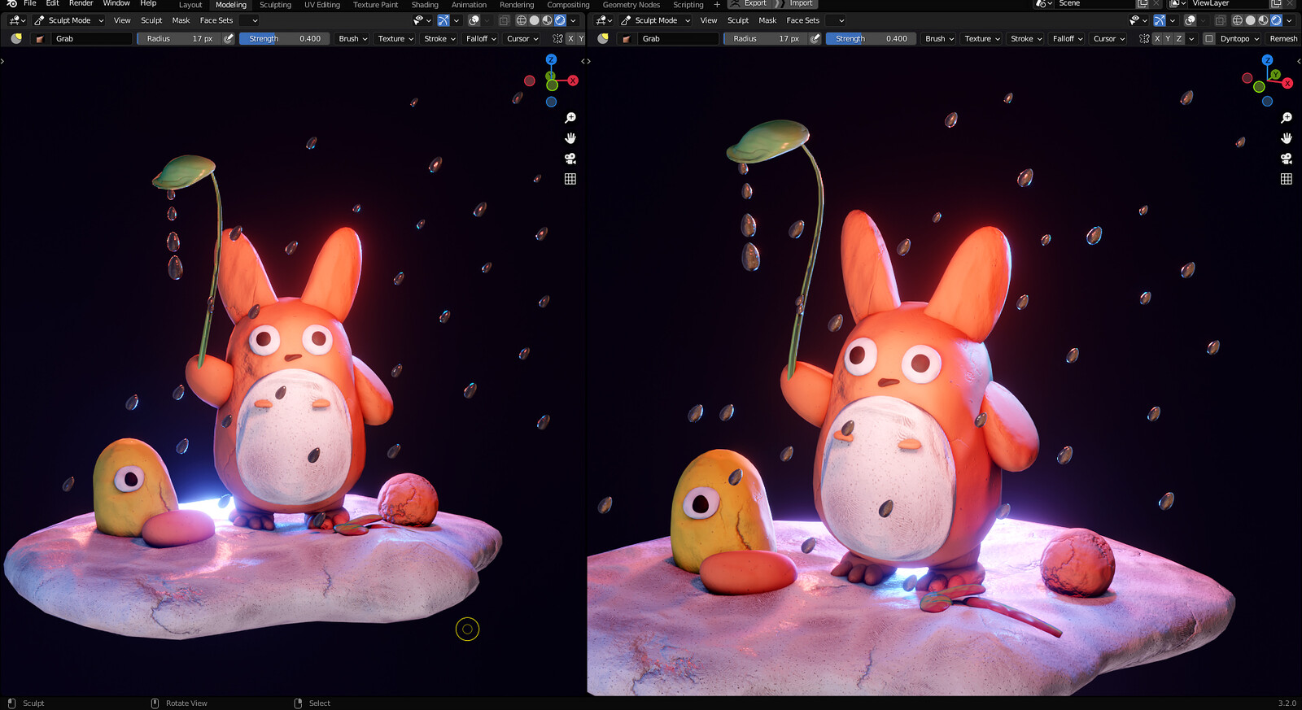This screenshot has height=710, width=1302.
Task: Expand Falloff dropdown in right viewport
Action: click(x=1068, y=38)
